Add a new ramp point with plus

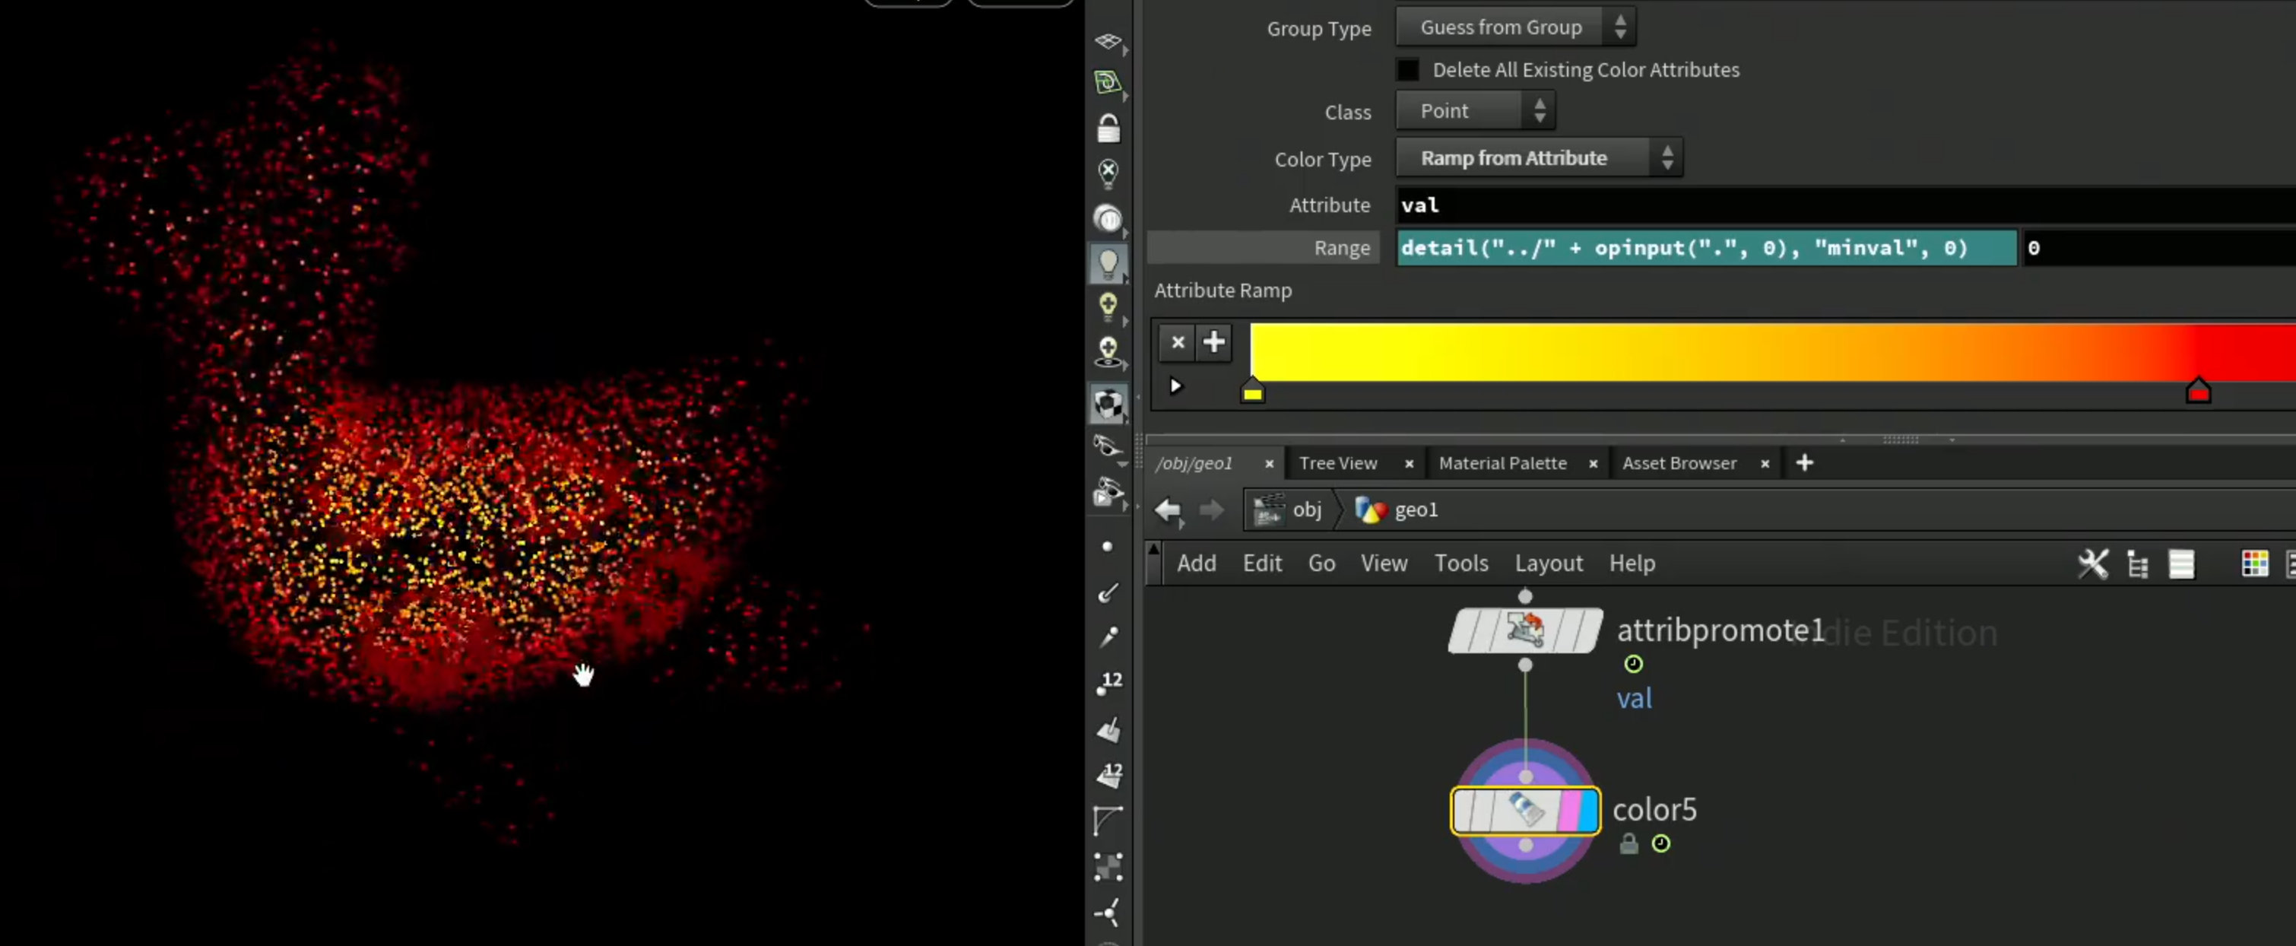1213,342
